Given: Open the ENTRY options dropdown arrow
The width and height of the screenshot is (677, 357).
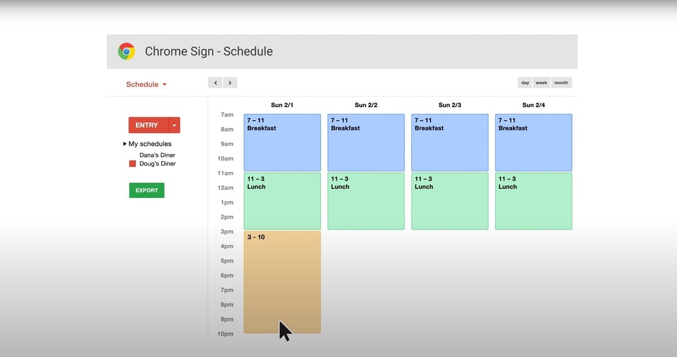Looking at the screenshot, I should [174, 125].
